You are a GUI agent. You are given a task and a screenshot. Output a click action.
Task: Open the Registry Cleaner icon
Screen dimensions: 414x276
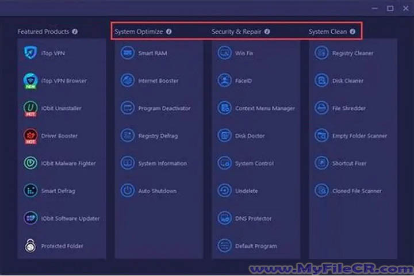(321, 53)
